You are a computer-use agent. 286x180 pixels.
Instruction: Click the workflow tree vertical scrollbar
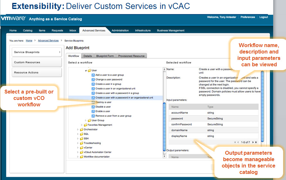pos(164,127)
